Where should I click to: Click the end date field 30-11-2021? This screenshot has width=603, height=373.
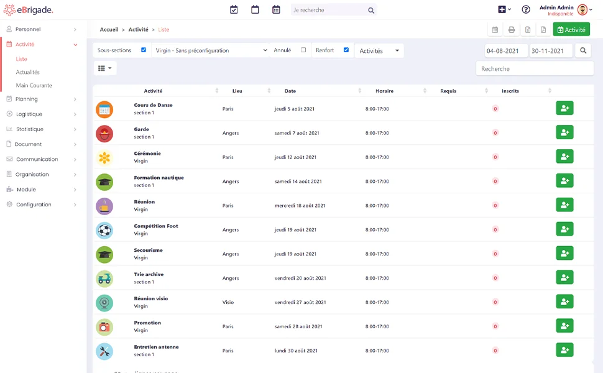[551, 50]
